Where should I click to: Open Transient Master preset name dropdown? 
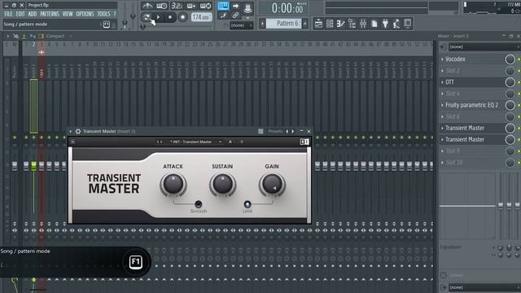coord(195,142)
